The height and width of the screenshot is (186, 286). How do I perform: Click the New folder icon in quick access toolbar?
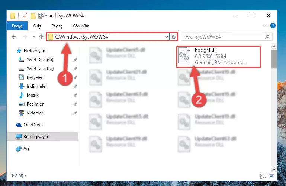[33, 16]
